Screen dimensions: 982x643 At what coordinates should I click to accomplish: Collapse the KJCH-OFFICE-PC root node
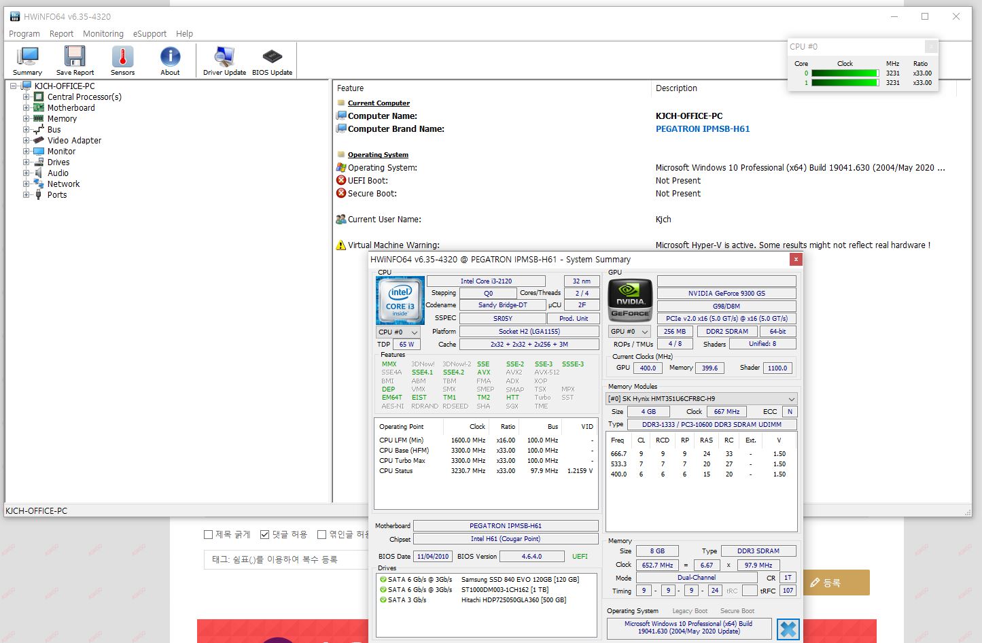14,86
